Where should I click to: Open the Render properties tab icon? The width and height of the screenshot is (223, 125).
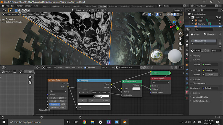(187, 40)
